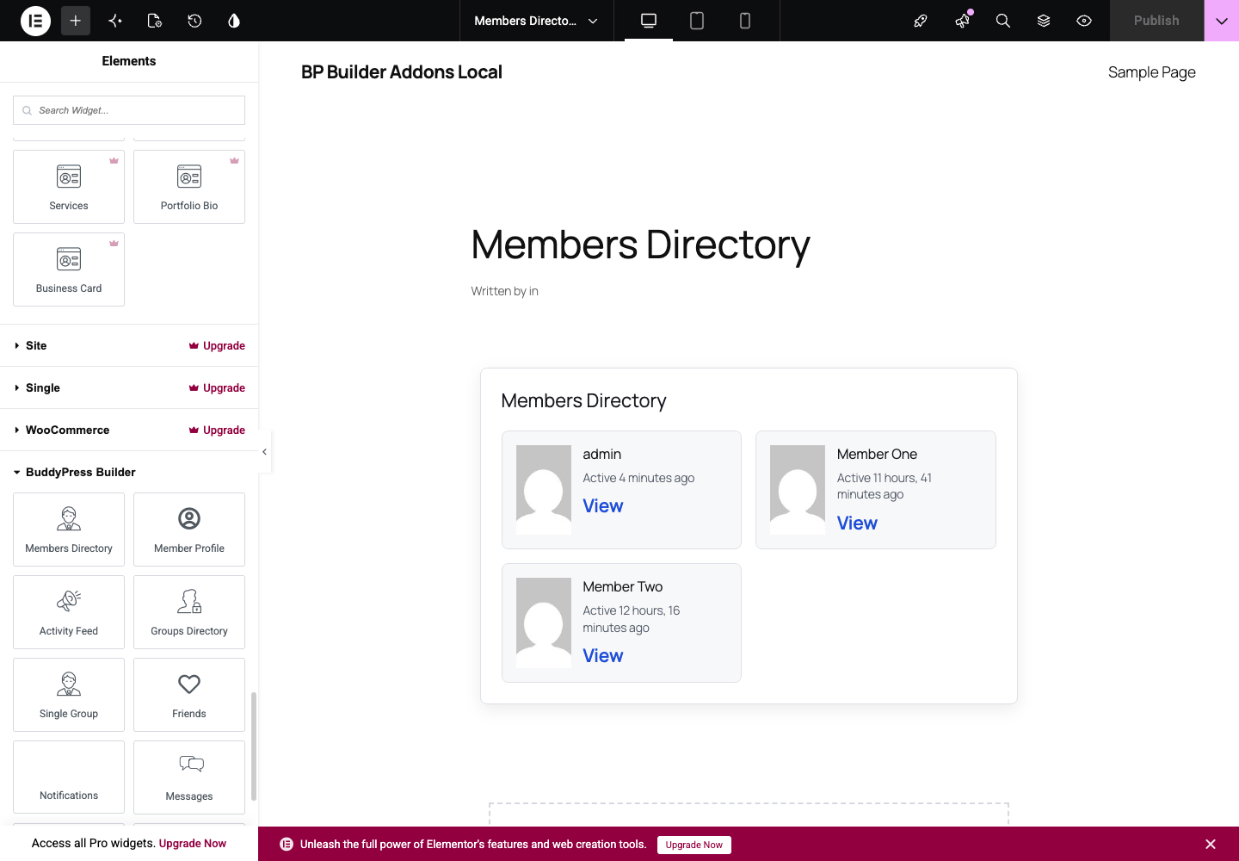Open the Finder search icon in top bar
Screen dimensions: 1239x861
click(x=1002, y=21)
